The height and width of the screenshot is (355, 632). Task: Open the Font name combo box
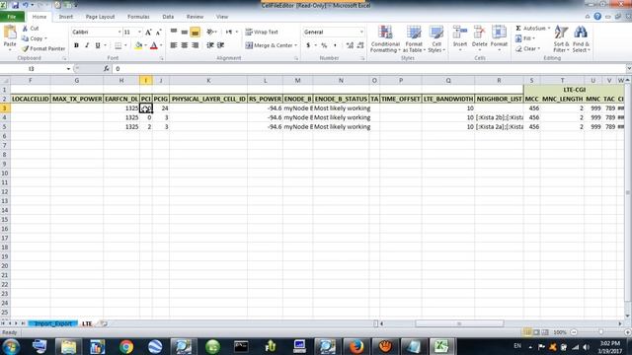(x=97, y=32)
